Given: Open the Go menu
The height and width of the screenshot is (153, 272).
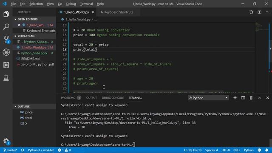Looking at the screenshot, I should tap(60, 4).
